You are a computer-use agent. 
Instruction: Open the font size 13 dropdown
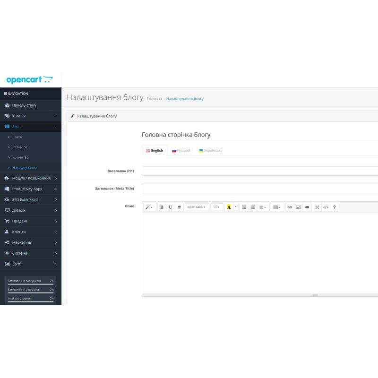(x=216, y=207)
